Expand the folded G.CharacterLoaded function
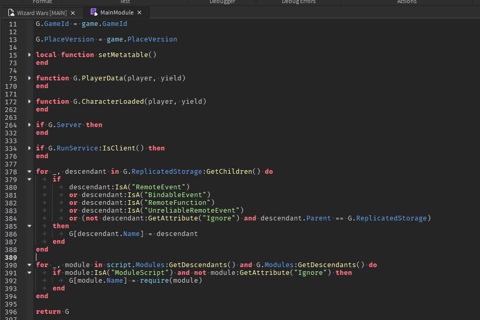The height and width of the screenshot is (320, 480). point(29,101)
